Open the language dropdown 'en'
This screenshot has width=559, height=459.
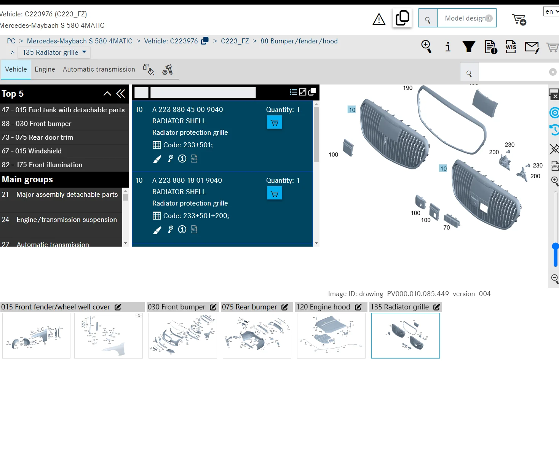click(x=551, y=11)
